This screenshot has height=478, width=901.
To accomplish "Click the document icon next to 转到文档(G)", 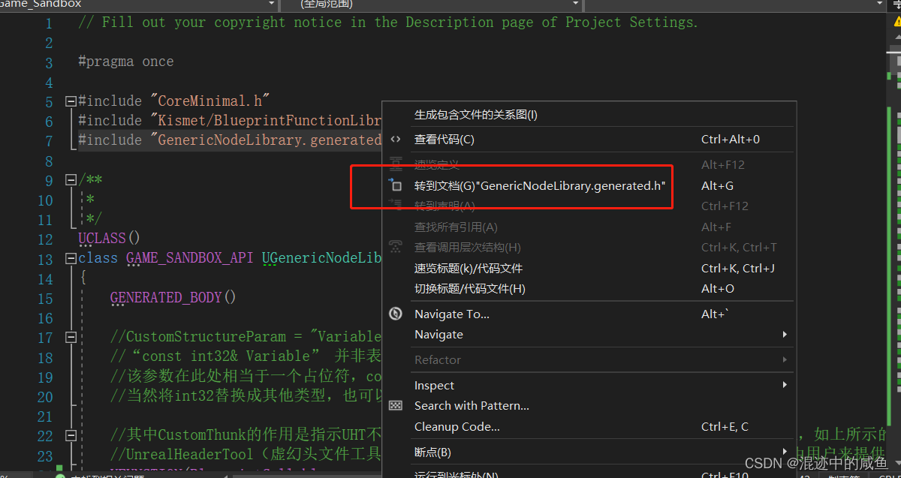I will coord(396,185).
